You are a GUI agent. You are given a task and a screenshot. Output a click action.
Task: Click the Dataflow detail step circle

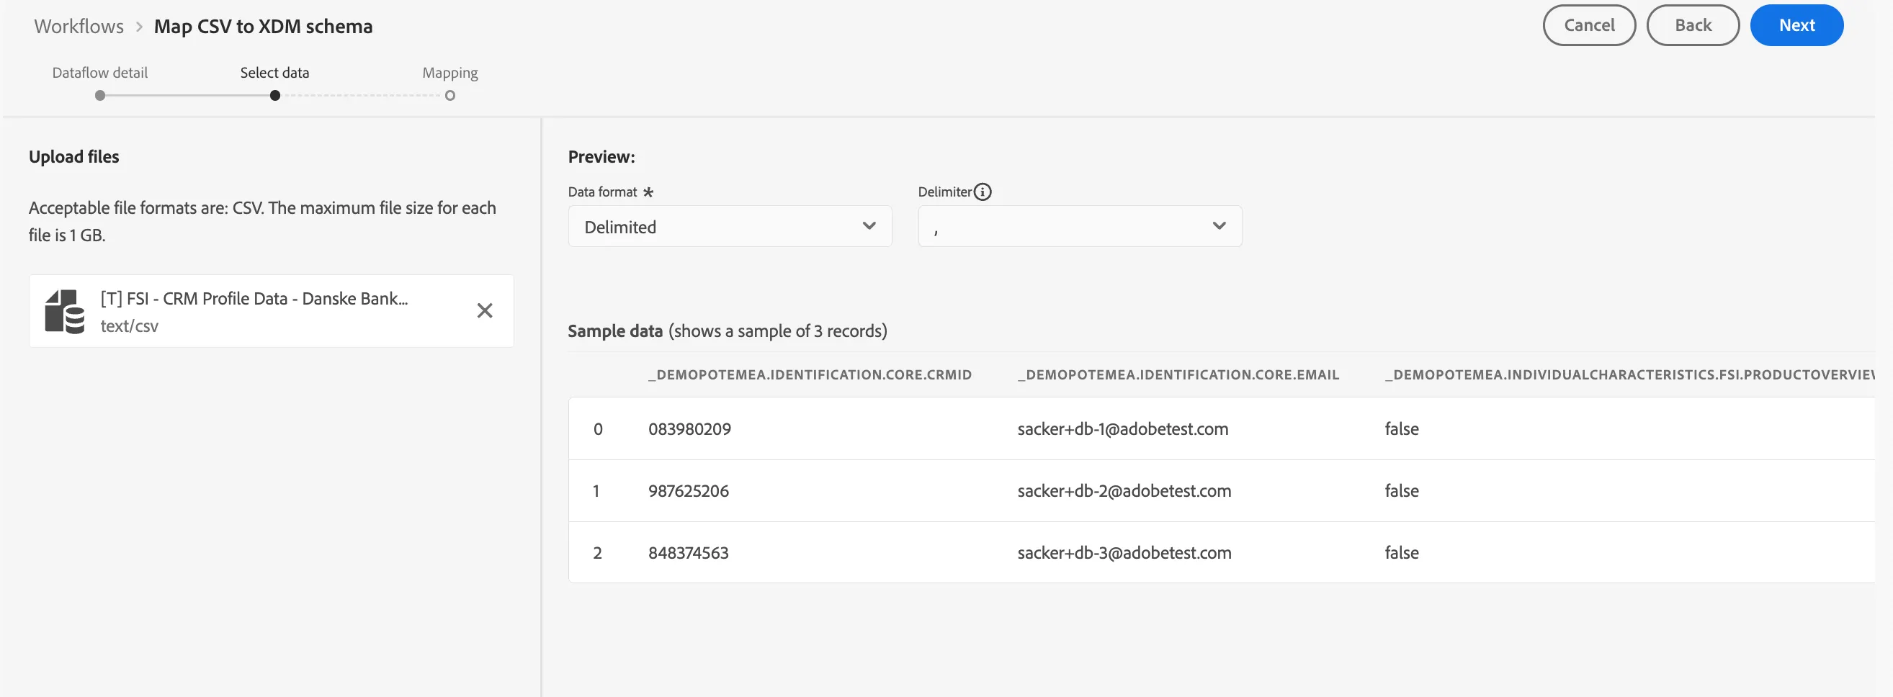tap(100, 96)
